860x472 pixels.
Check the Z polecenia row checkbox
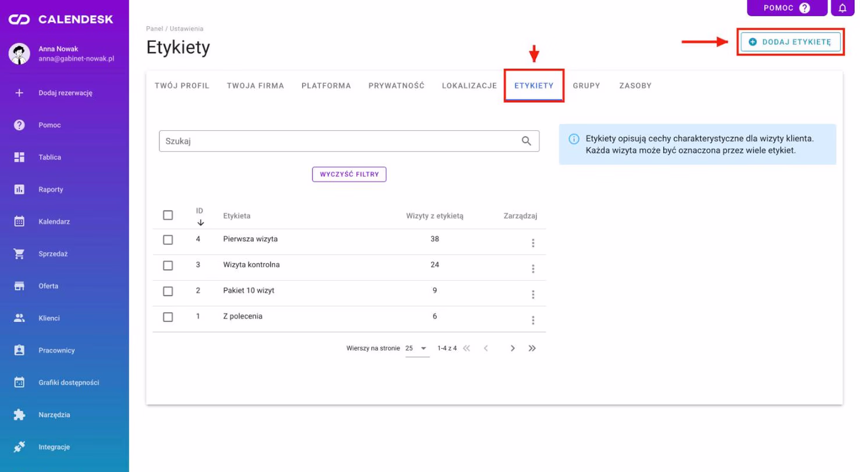168,317
